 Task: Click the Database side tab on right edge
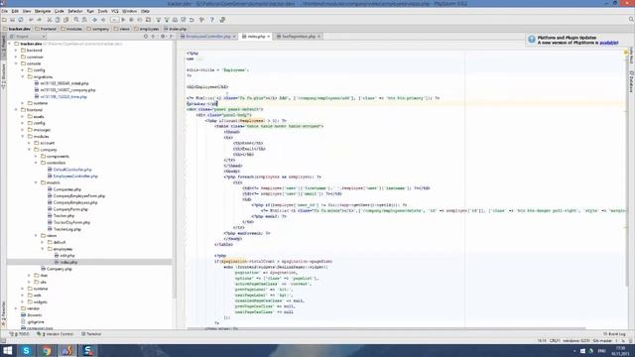click(631, 82)
